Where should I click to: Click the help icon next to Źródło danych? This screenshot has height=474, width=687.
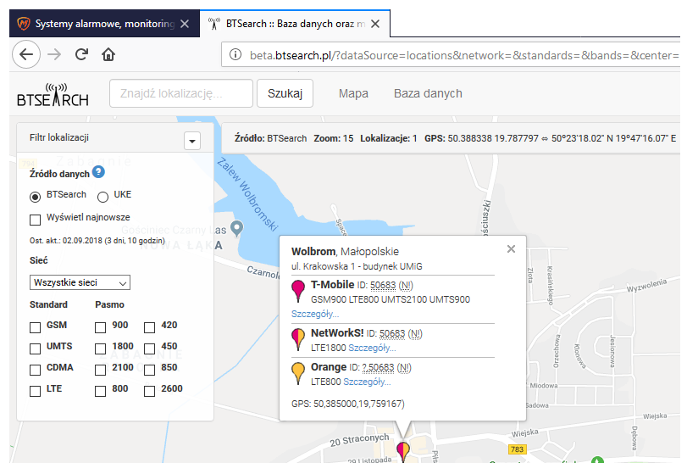tap(98, 172)
